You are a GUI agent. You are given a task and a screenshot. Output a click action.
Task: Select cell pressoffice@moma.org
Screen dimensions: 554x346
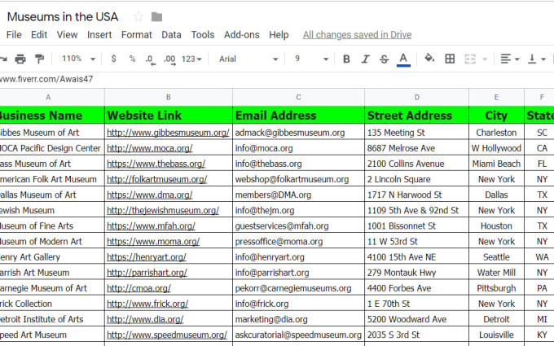[298, 242]
